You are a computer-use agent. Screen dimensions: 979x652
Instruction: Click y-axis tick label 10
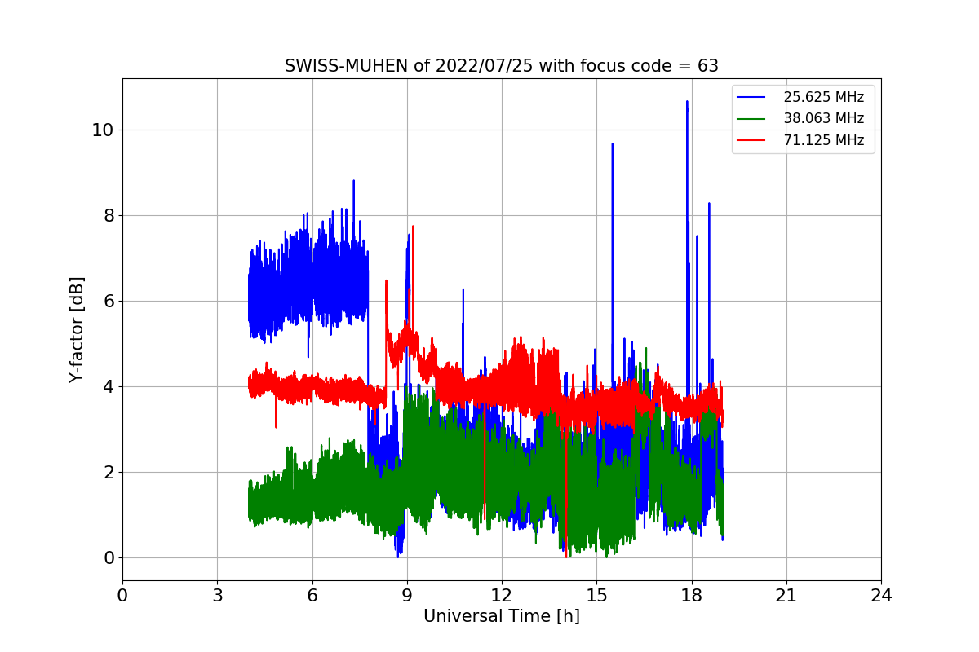(103, 130)
